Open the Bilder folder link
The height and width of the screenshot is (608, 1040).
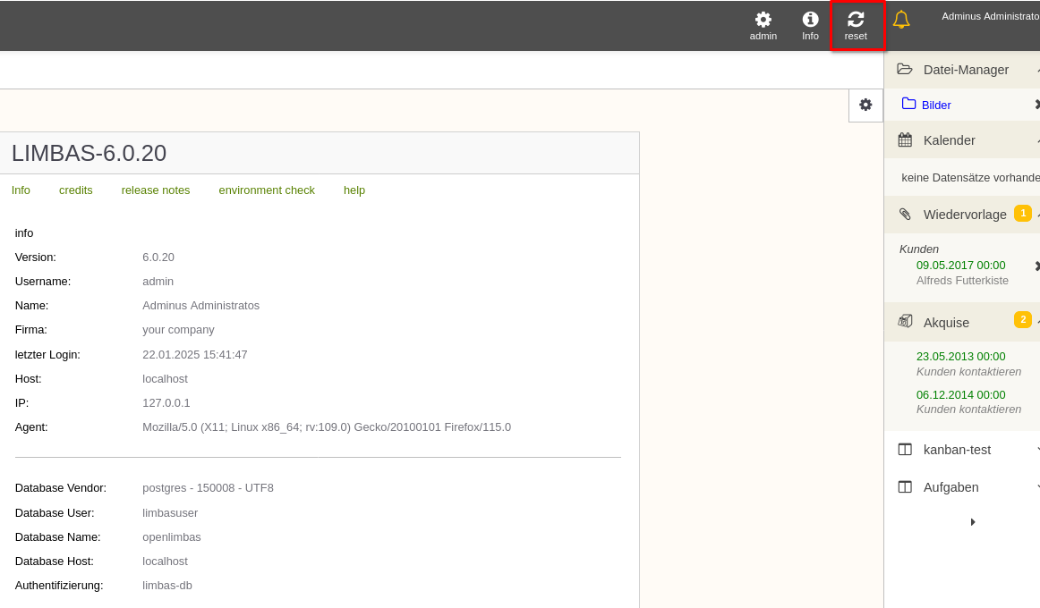[x=936, y=105]
